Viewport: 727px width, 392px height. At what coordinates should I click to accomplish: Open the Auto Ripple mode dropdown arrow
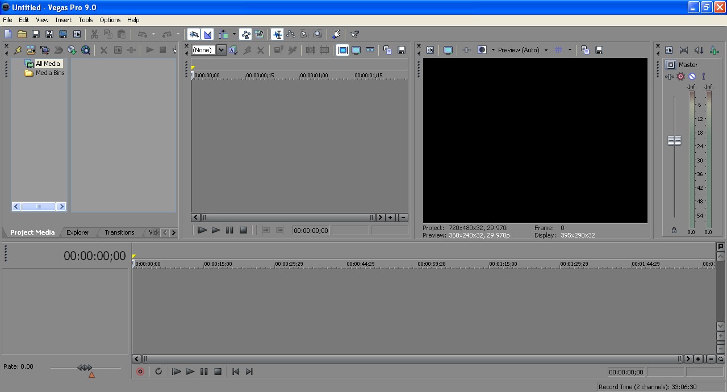[234, 35]
